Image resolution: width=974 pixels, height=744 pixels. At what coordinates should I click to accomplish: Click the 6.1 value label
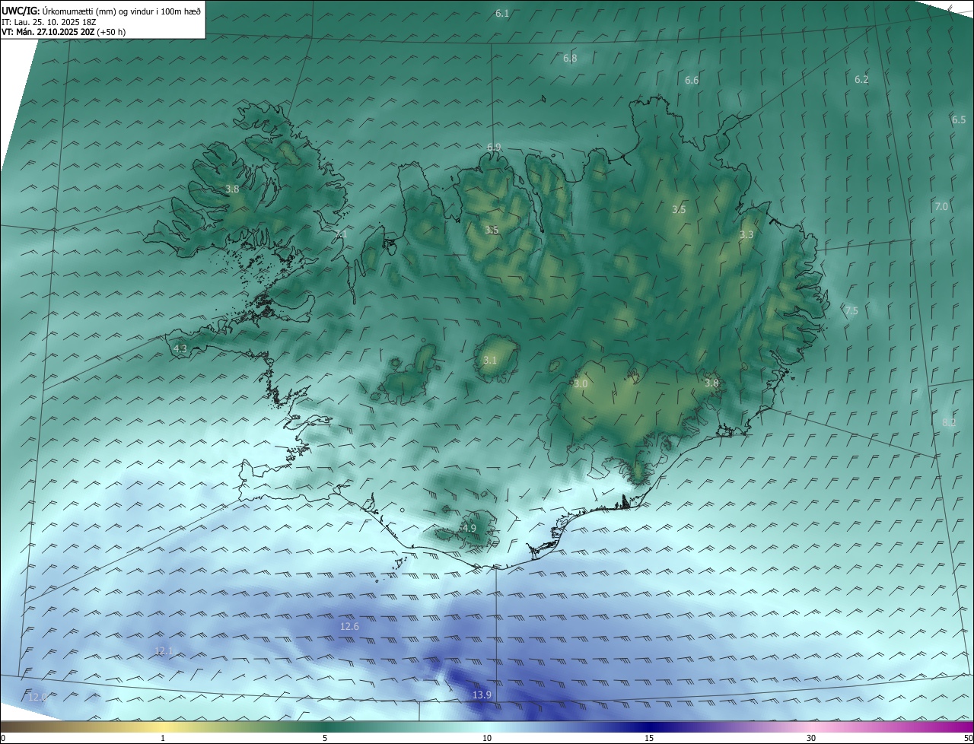(501, 14)
